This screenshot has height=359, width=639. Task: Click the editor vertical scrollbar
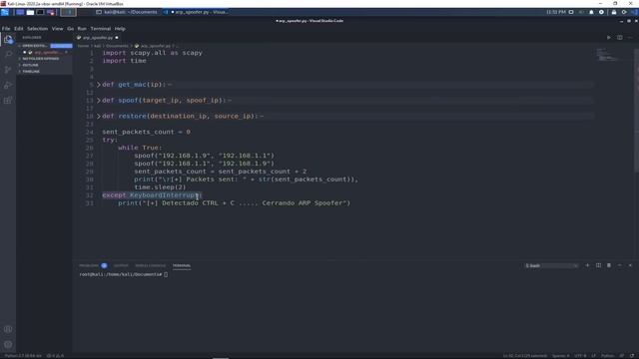(637, 110)
